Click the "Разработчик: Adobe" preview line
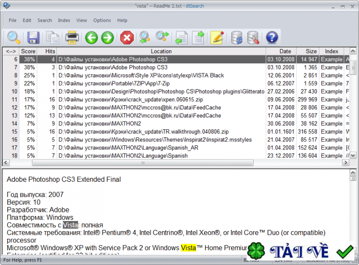This screenshot has height=265, width=359. [38, 210]
